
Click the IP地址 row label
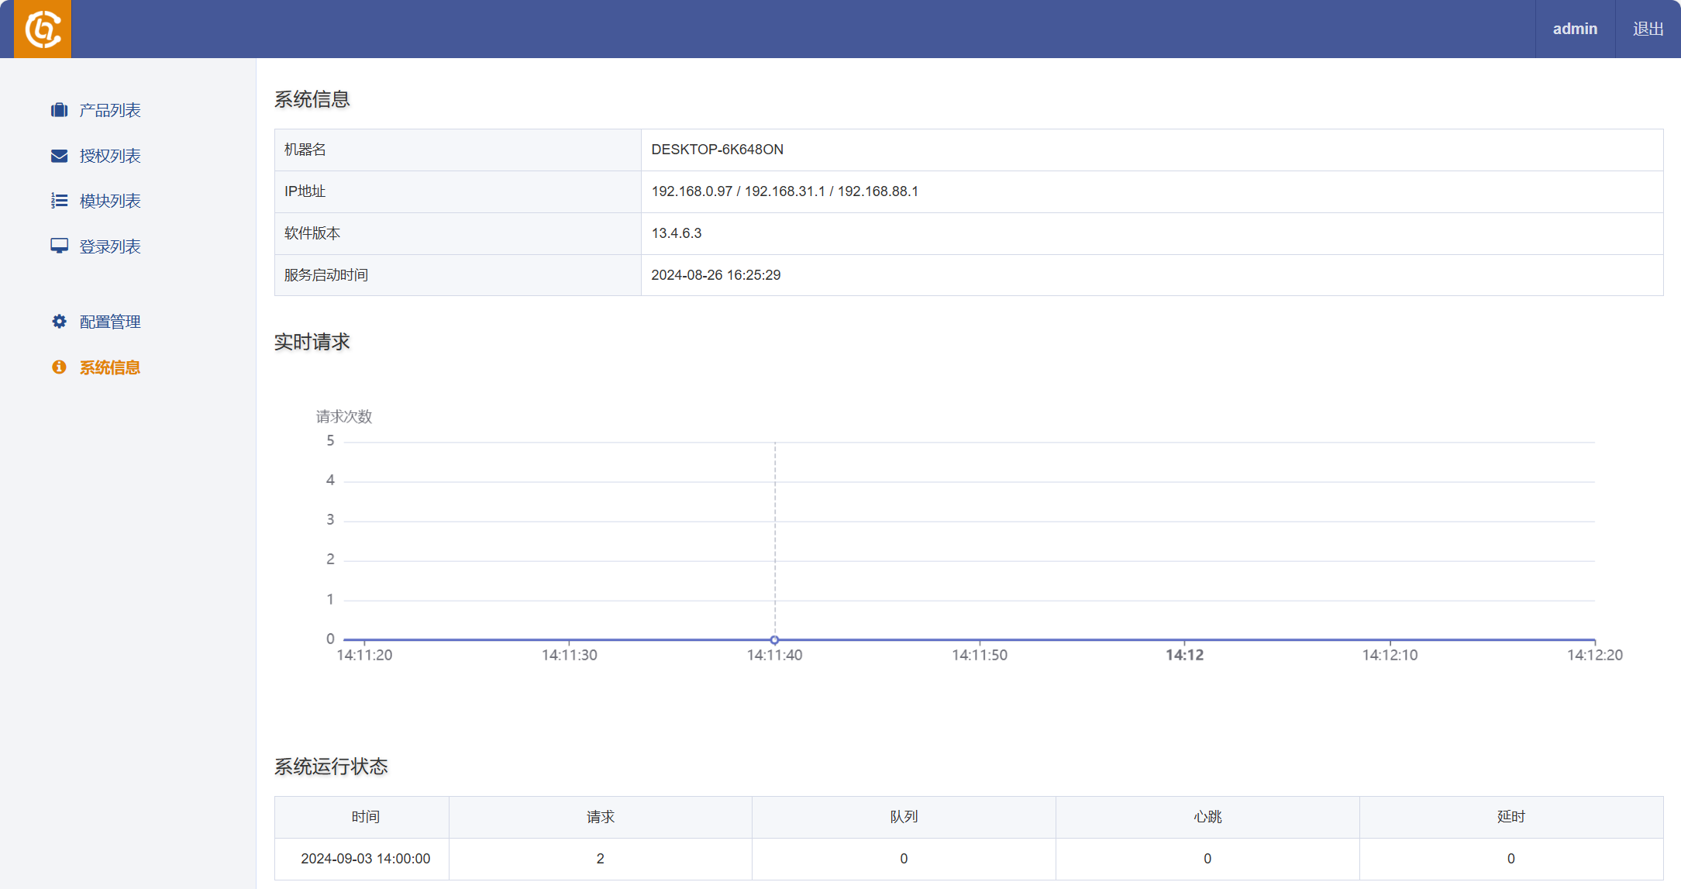[305, 191]
